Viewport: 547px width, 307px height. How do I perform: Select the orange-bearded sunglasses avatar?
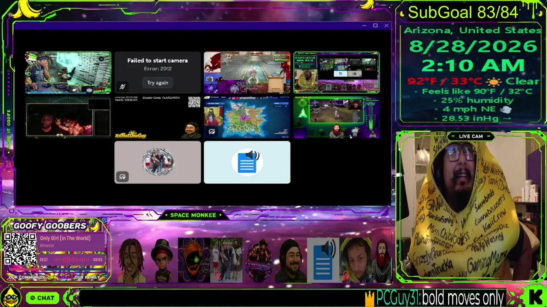coord(194,261)
